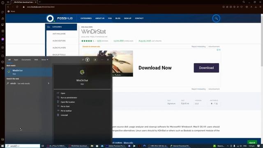
Task: Open File Explorer from the taskbar
Action: [x=92, y=146]
